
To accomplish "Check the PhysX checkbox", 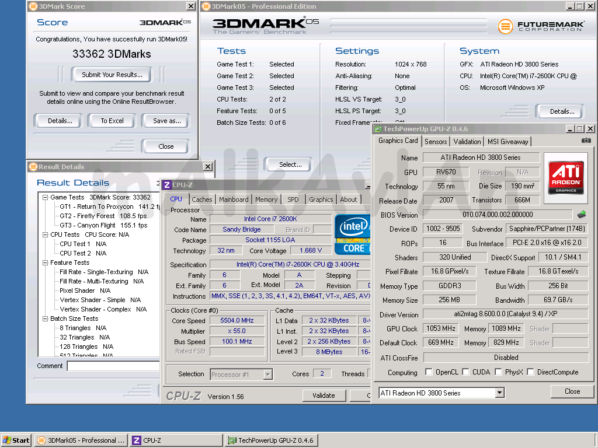I will coord(498,372).
